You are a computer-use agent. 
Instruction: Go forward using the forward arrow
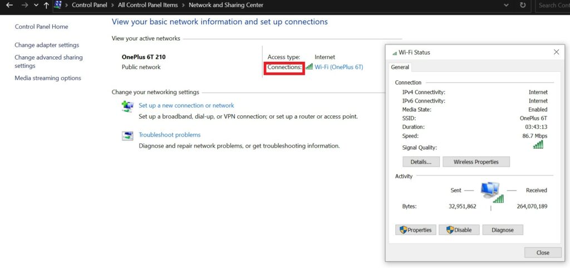click(24, 5)
